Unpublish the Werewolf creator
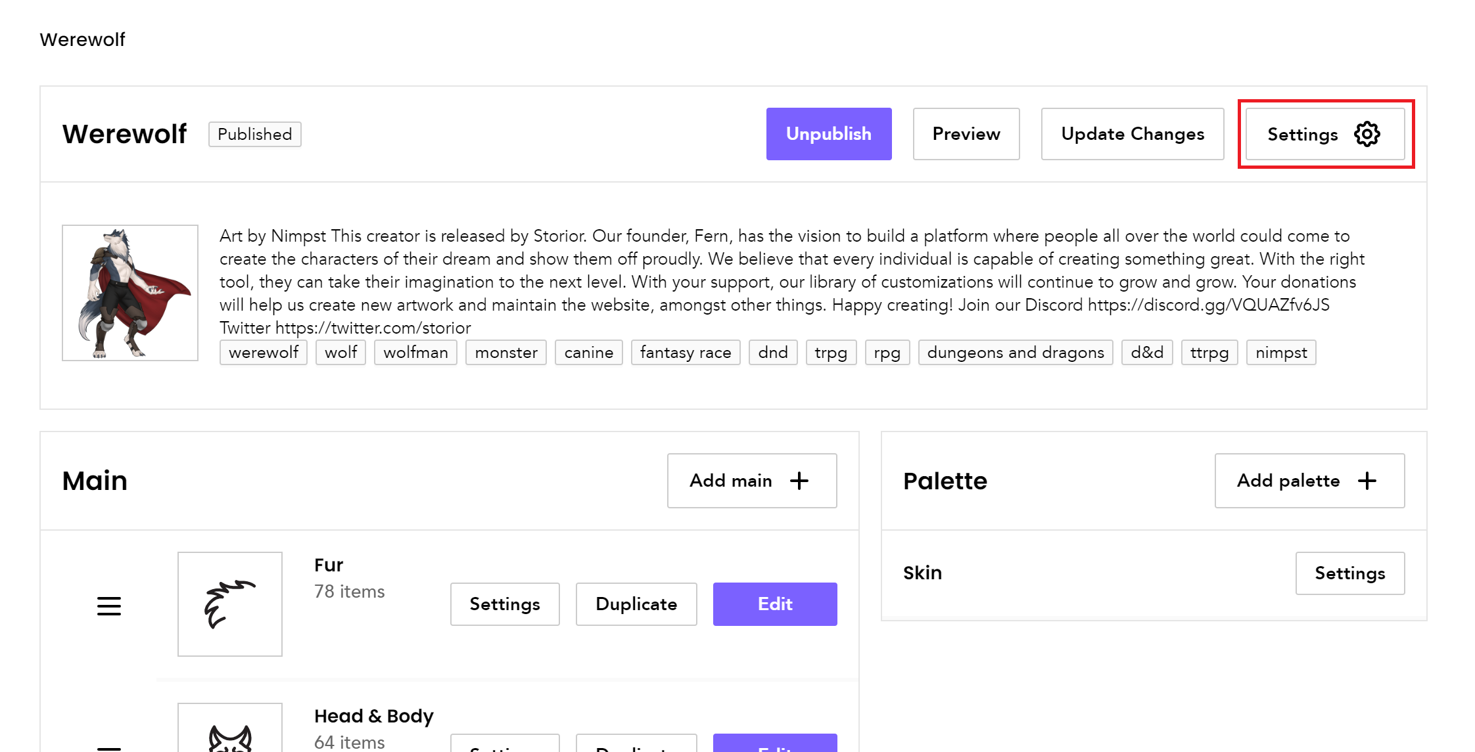The width and height of the screenshot is (1475, 752). 828,134
